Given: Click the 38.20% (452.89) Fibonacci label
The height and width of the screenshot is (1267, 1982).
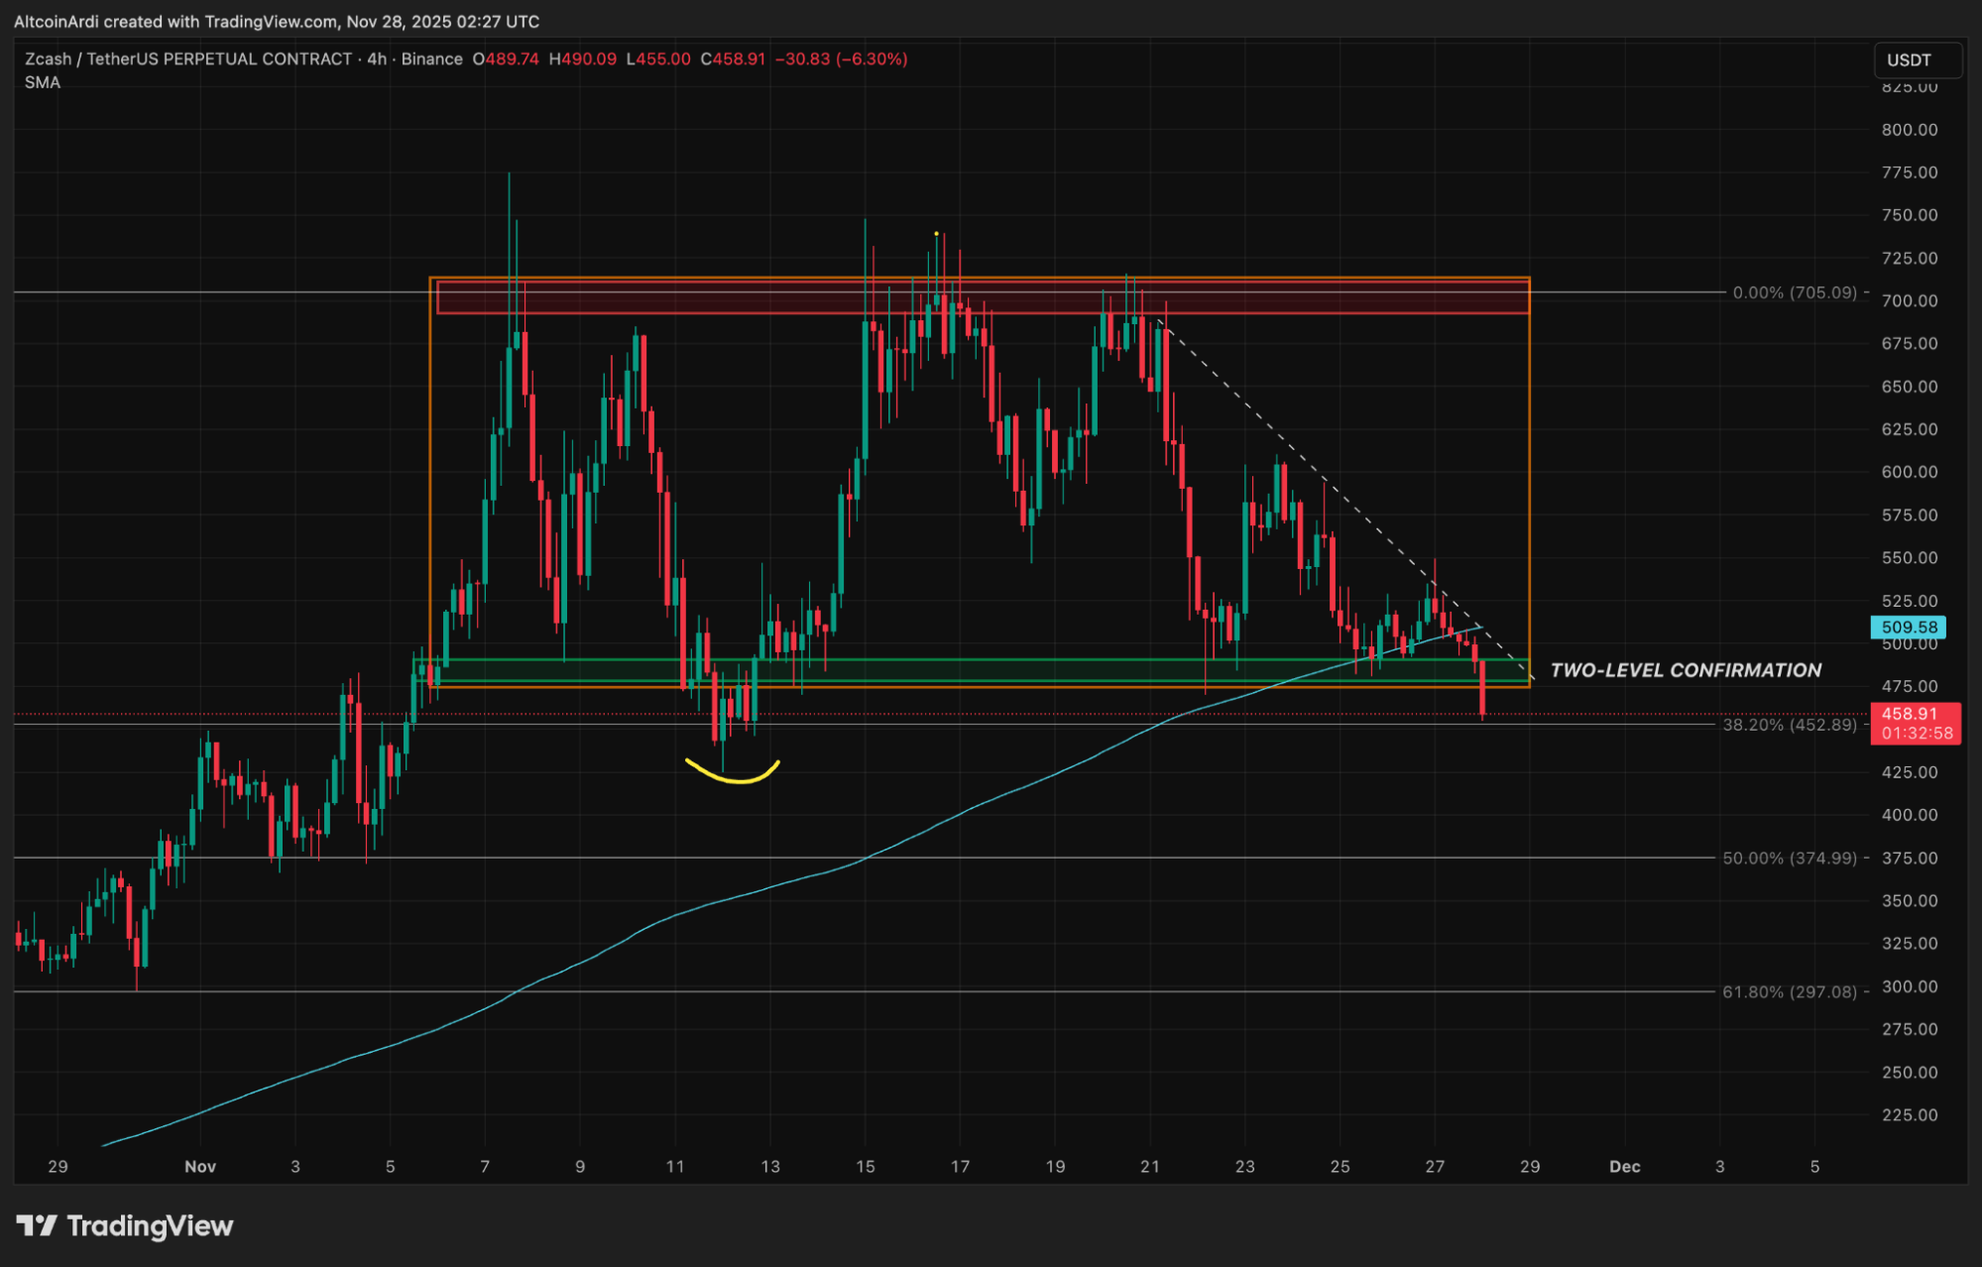Looking at the screenshot, I should tap(1789, 725).
